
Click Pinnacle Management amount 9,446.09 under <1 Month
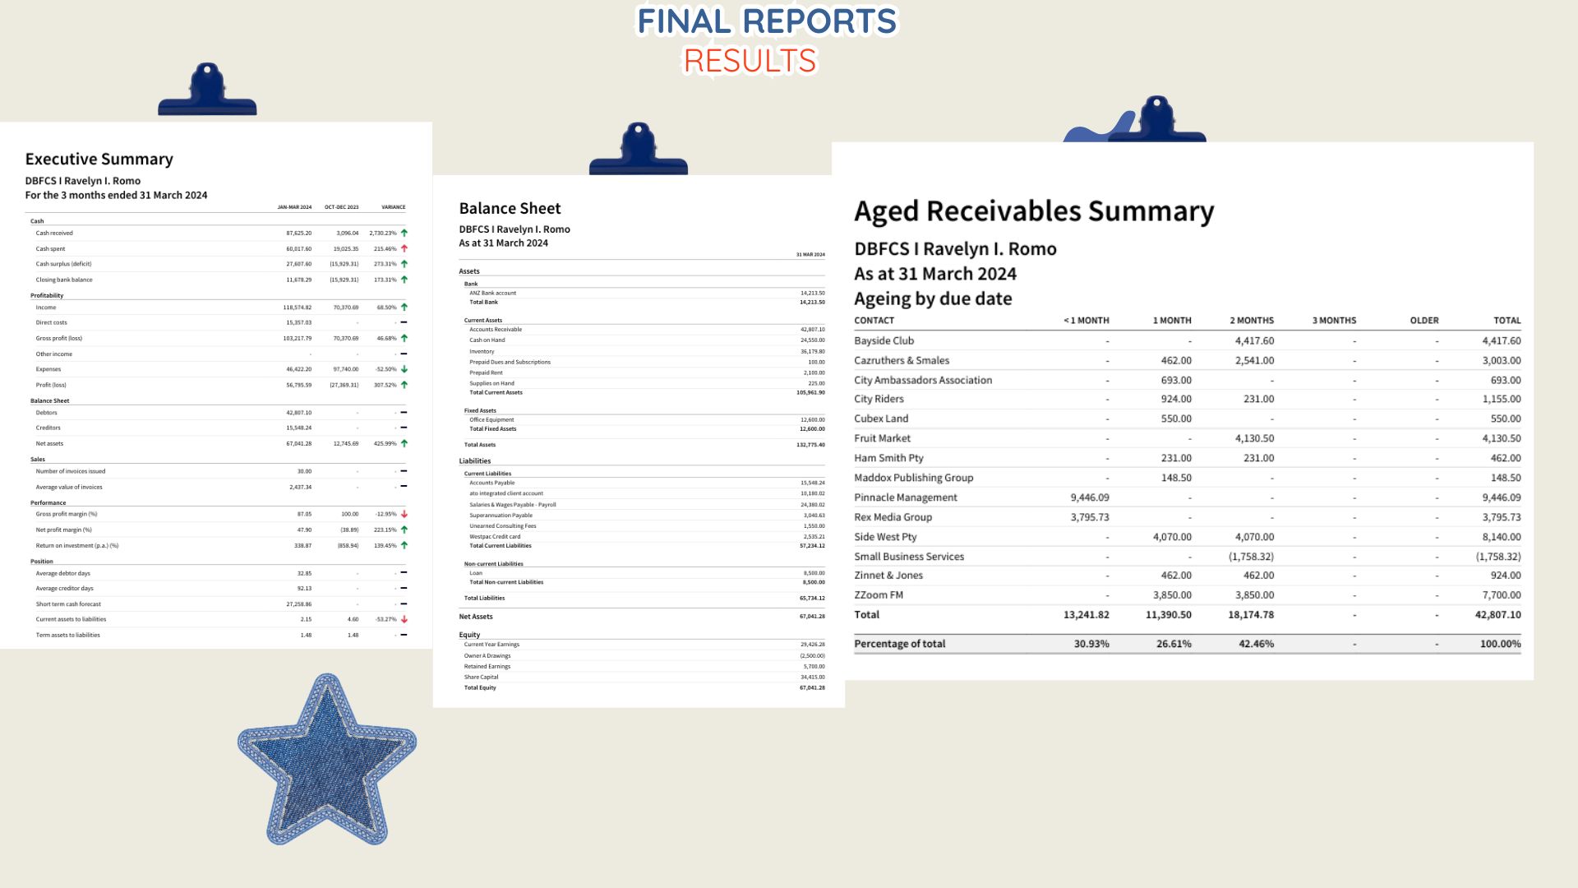[x=1090, y=497]
